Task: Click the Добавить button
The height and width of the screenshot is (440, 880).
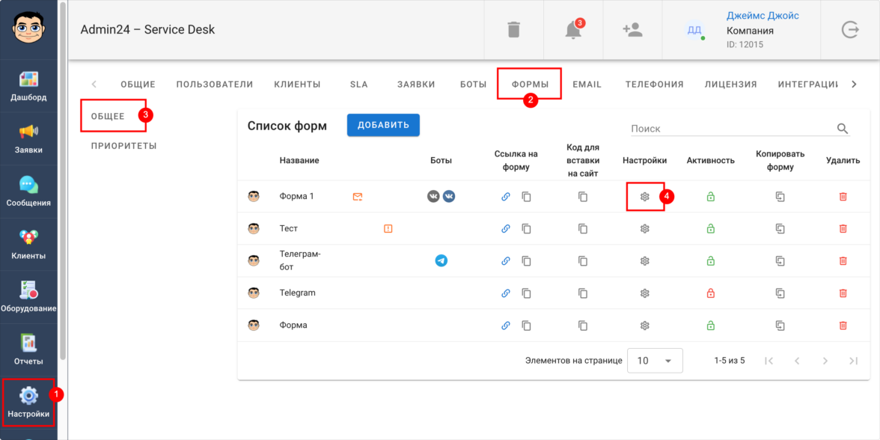Action: (x=383, y=125)
